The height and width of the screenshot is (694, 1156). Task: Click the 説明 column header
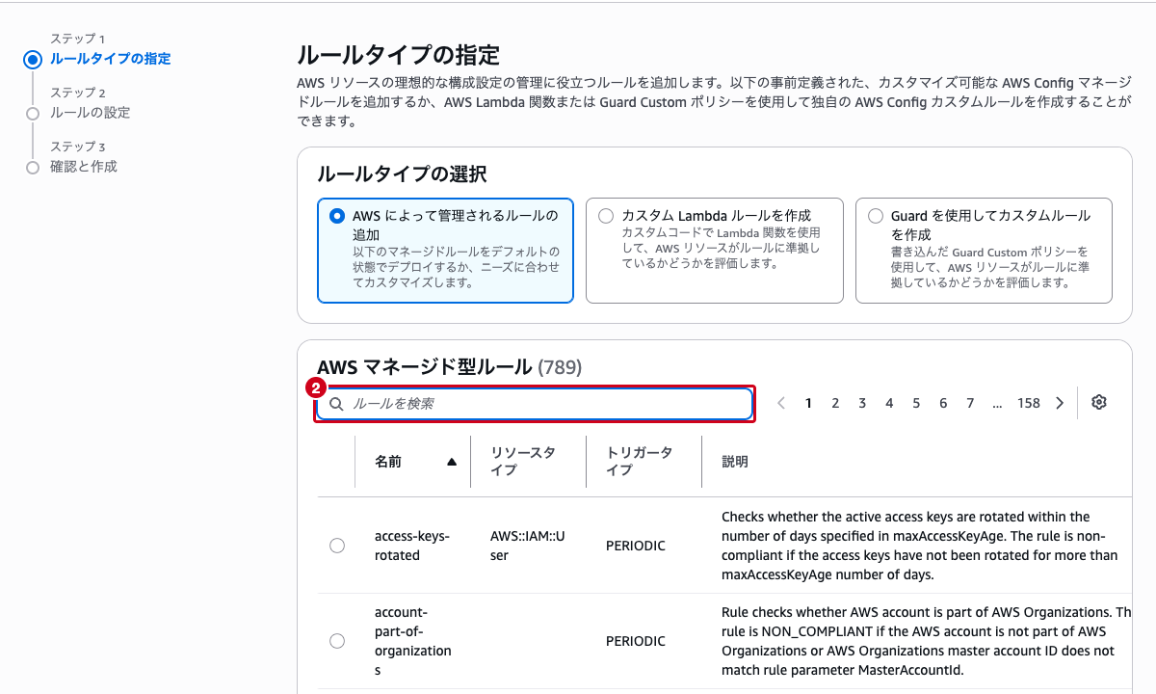[735, 462]
